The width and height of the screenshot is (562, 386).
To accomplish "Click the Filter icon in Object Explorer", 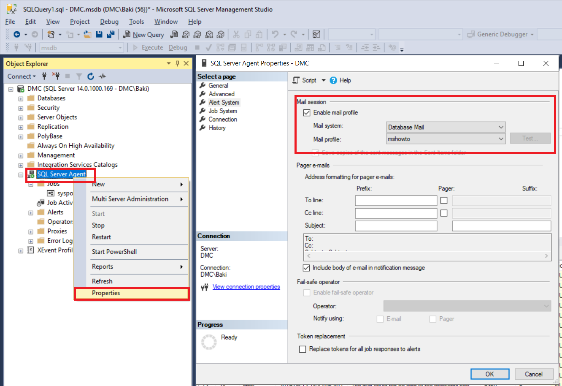I will coord(79,76).
